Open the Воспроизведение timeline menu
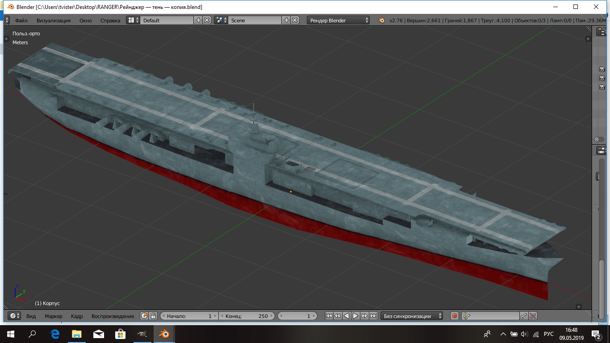610x343 pixels. [x=113, y=316]
